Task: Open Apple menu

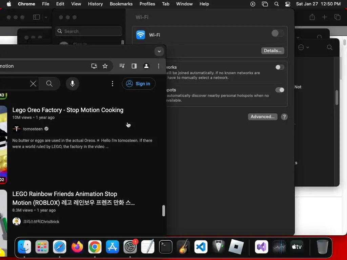Action: [9, 4]
